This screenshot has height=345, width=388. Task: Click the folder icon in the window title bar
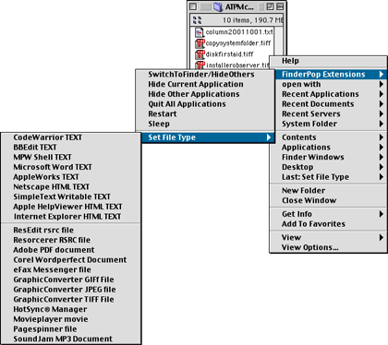click(x=218, y=6)
